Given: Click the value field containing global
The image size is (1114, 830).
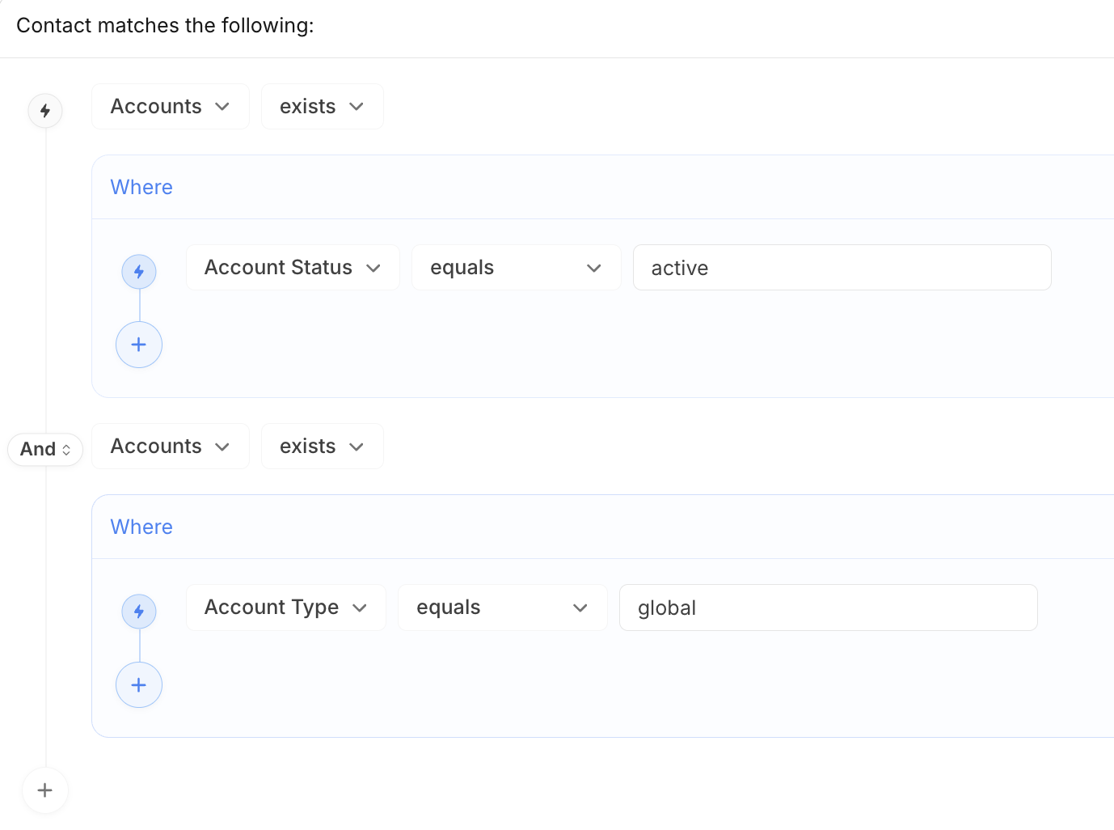Looking at the screenshot, I should click(828, 608).
